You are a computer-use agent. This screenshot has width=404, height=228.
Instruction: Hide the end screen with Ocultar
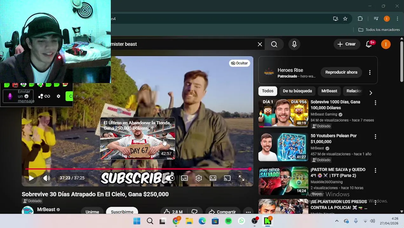tap(239, 63)
